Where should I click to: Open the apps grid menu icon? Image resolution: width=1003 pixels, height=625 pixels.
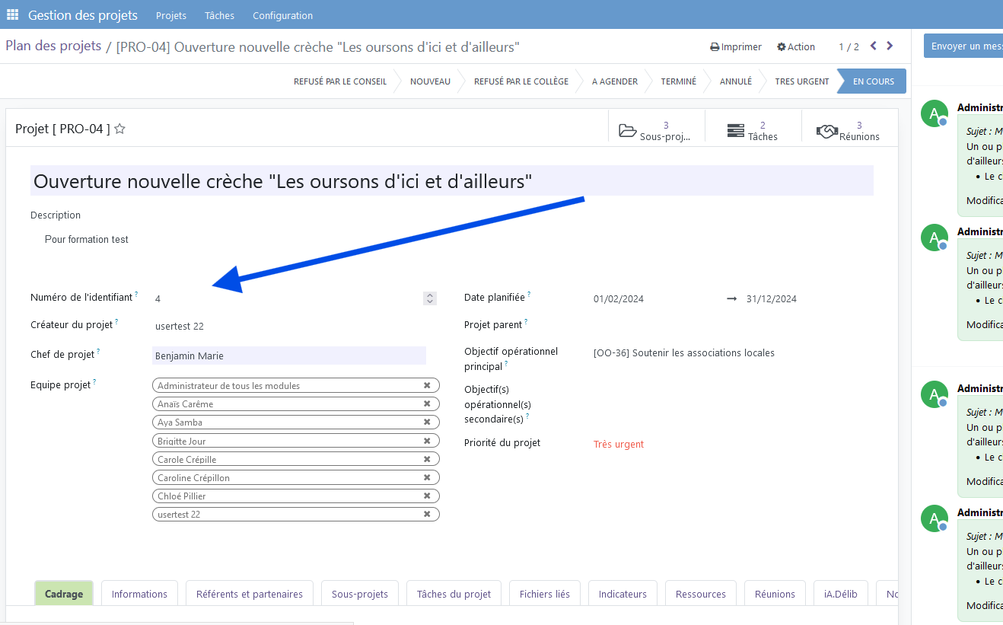(13, 14)
